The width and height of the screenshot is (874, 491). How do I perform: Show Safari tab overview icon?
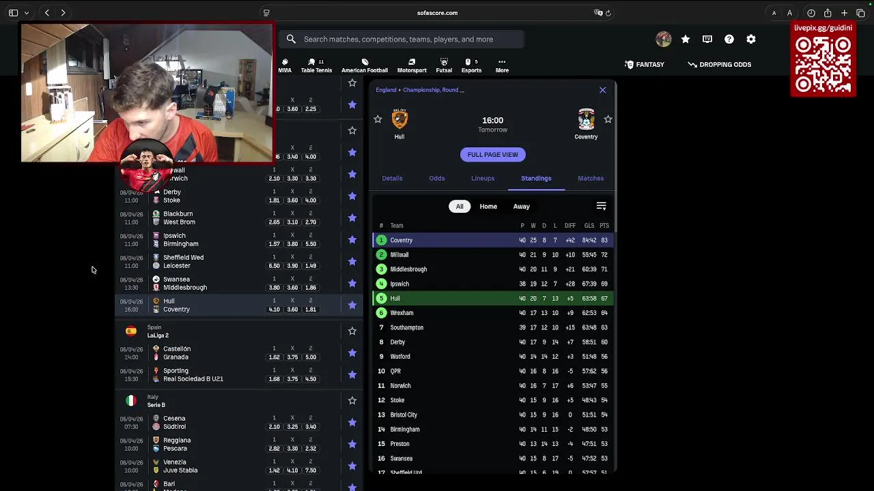tap(860, 13)
